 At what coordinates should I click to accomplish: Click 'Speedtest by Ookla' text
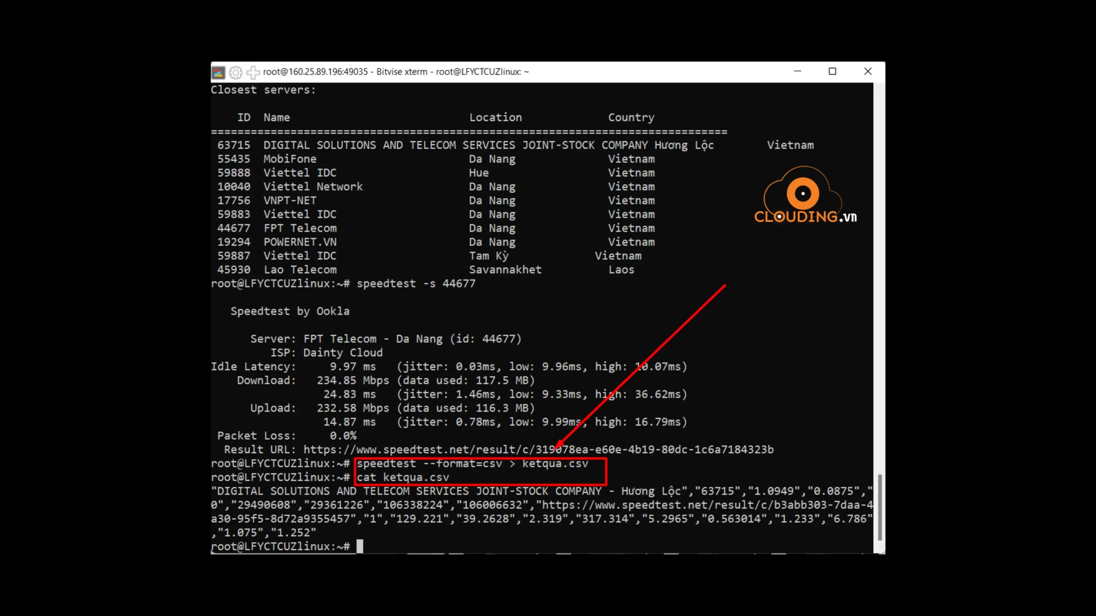[x=290, y=311]
